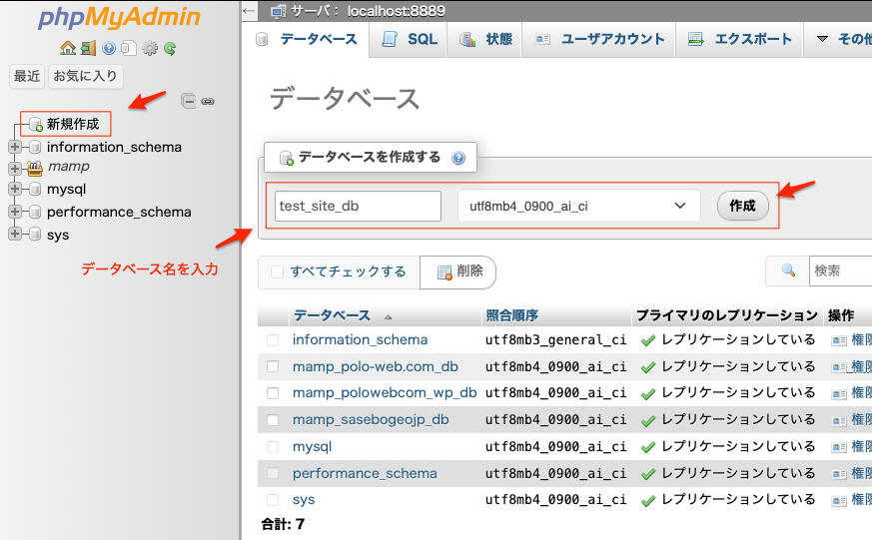
Task: Click the database name input field
Action: coord(358,206)
